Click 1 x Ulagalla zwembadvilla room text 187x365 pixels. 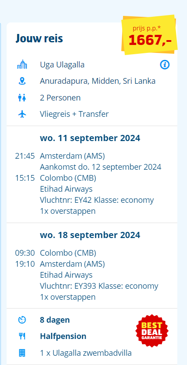[86, 353]
